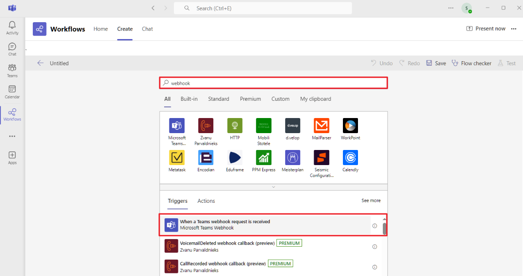Open more options beside Present now
The width and height of the screenshot is (523, 276).
click(x=514, y=28)
